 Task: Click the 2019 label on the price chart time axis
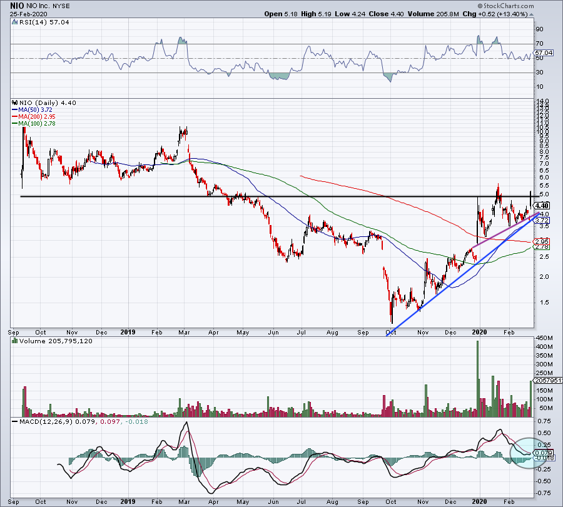(128, 332)
